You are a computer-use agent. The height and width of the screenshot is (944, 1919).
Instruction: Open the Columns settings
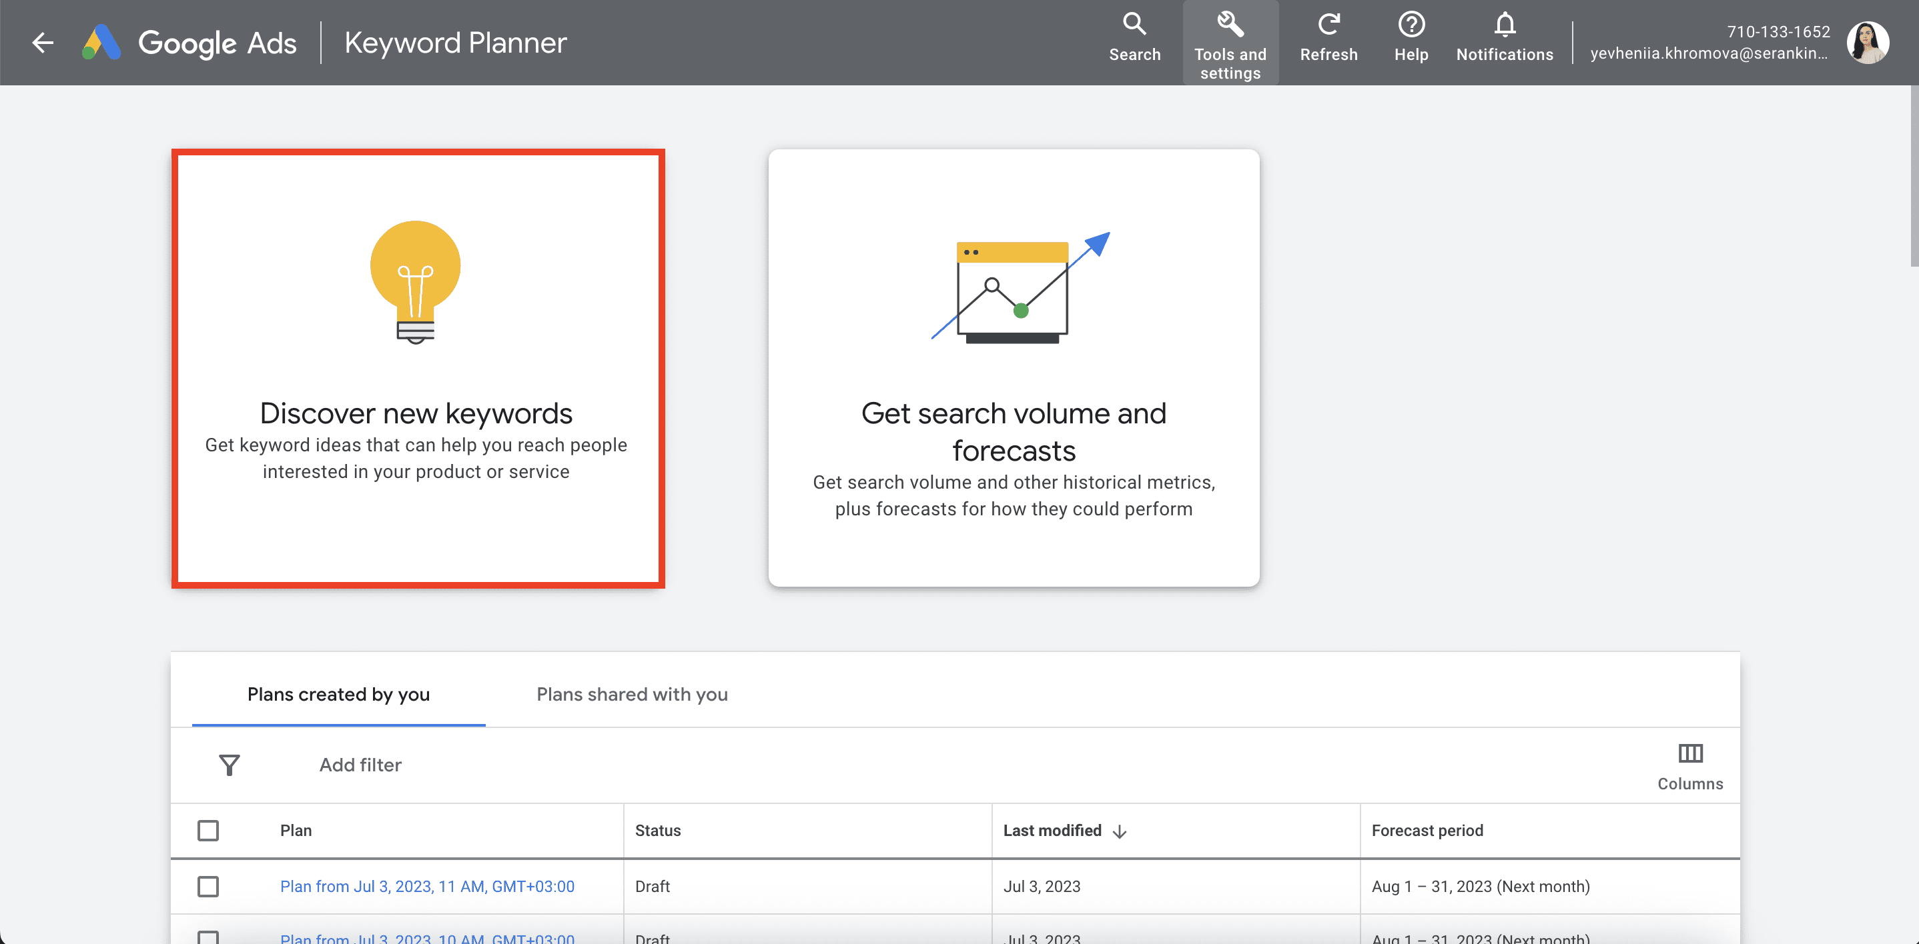(x=1690, y=765)
